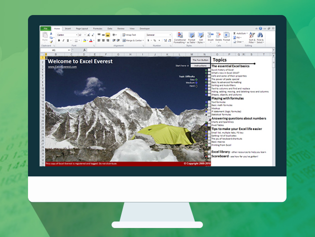Viewport: 315px width, 237px height.
Task: Click the Increase Font Size icon
Action: (88, 35)
